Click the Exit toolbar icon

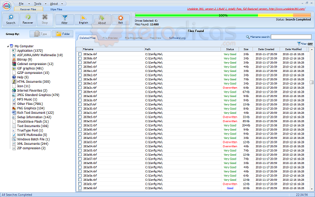[x=121, y=19]
